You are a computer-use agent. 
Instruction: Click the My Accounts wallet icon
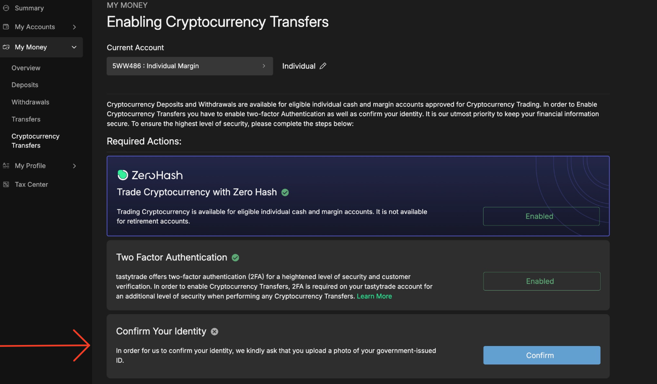coord(6,26)
